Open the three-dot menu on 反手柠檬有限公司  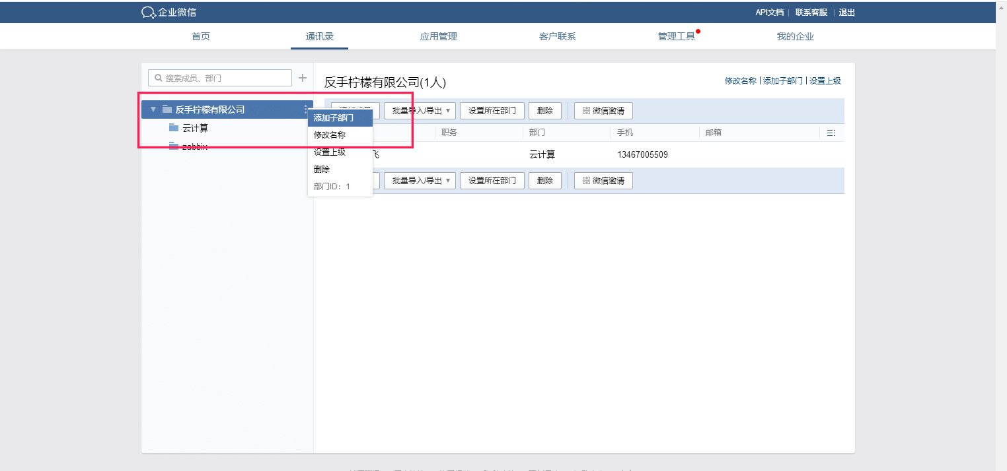pos(305,110)
